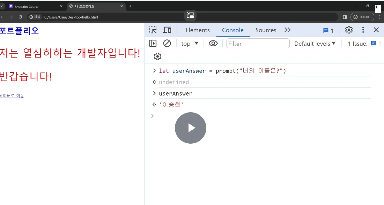The image size is (384, 205).
Task: Open DevTools settings gear in the top bar
Action: click(x=349, y=30)
